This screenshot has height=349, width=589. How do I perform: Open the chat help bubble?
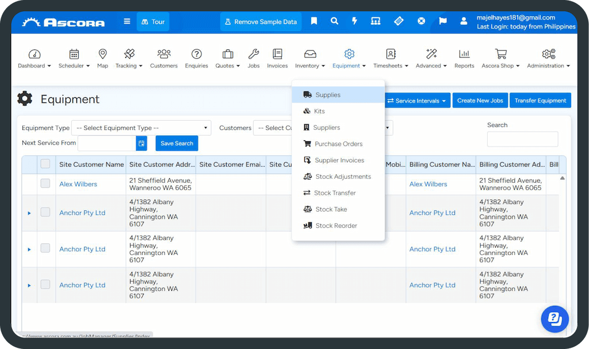[555, 319]
